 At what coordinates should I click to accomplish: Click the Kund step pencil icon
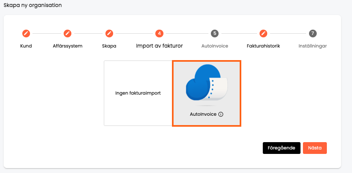click(x=26, y=34)
